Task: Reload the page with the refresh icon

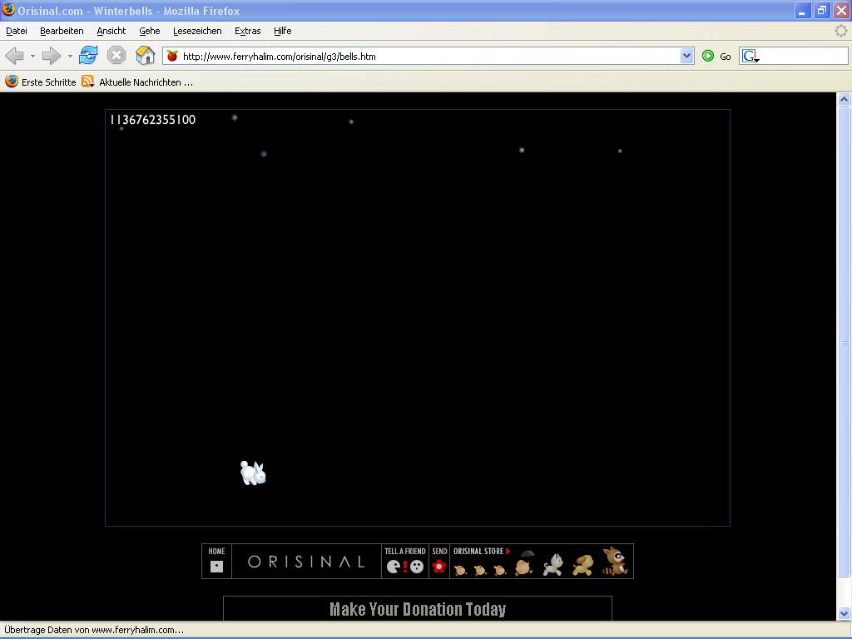Action: (x=88, y=56)
